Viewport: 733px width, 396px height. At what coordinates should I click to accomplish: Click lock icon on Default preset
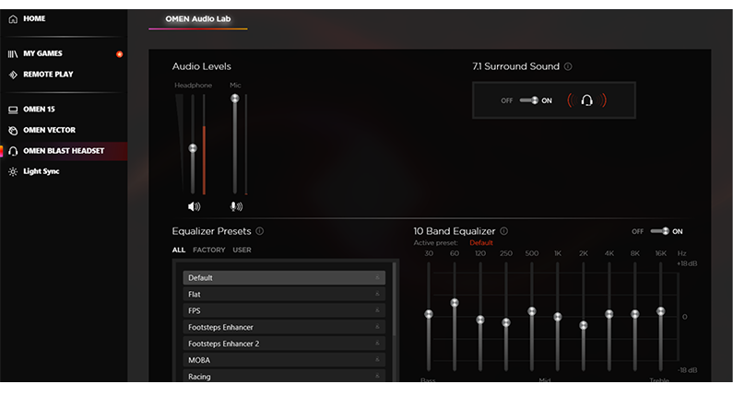pyautogui.click(x=377, y=278)
